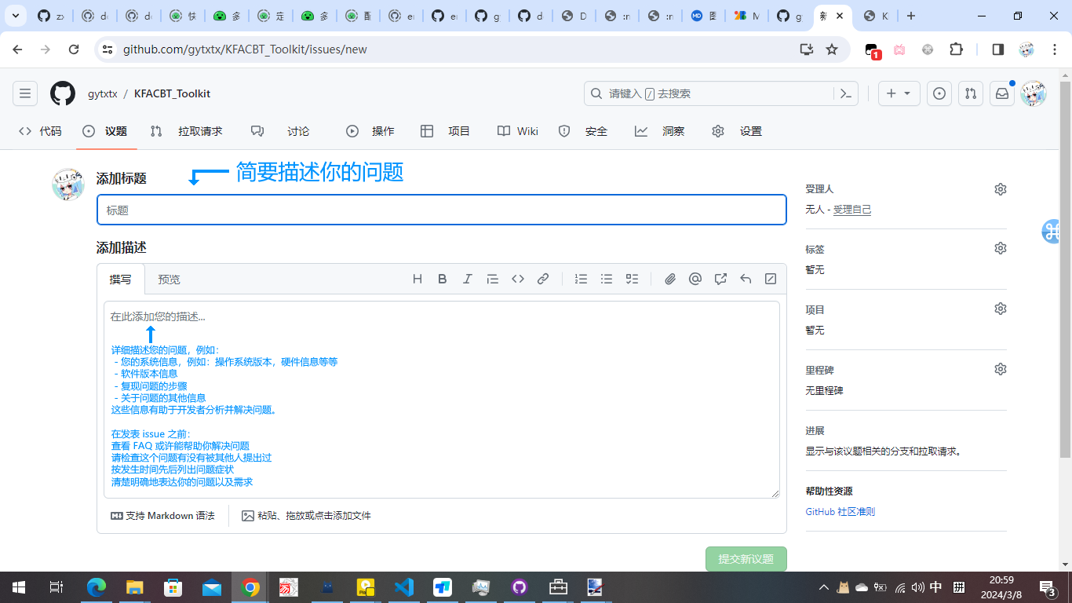Viewport: 1072px width, 603px height.
Task: Open a new browser tab with plus
Action: click(x=910, y=16)
